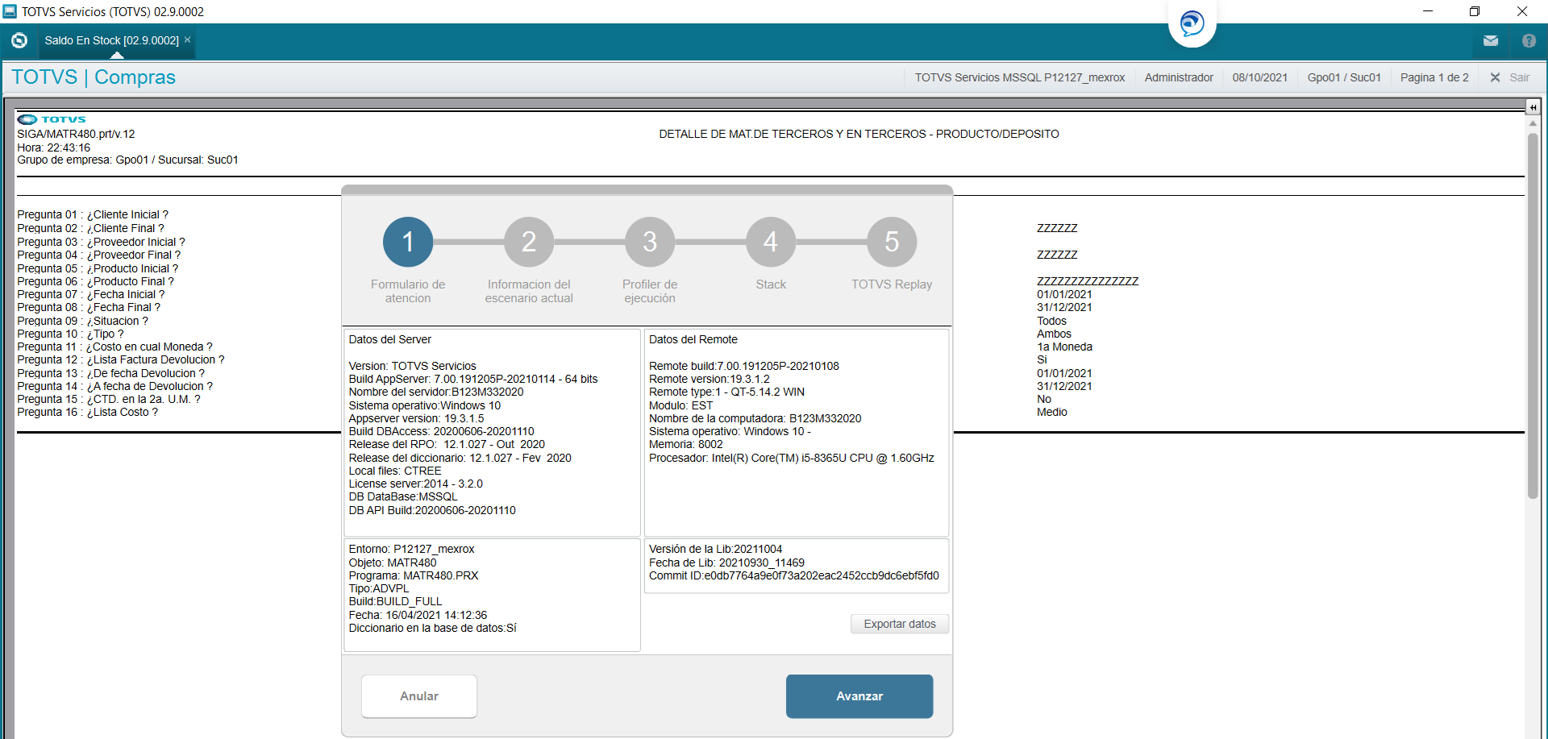Click the TOTVS logo in report header

pos(52,119)
